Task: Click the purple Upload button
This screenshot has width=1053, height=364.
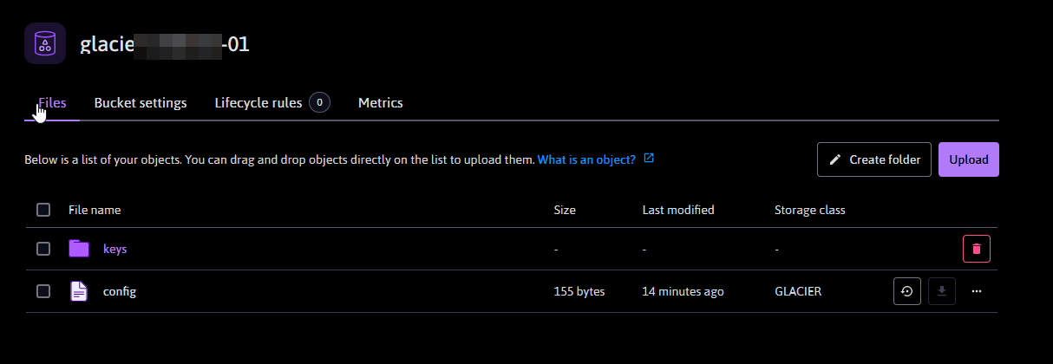Action: (968, 159)
